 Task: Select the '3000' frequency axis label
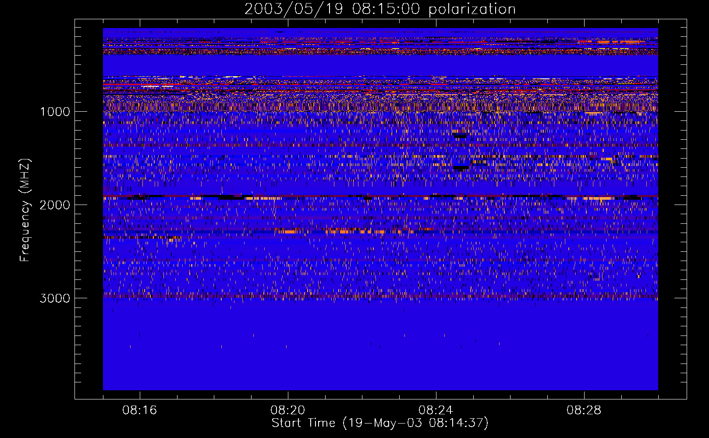pyautogui.click(x=55, y=298)
